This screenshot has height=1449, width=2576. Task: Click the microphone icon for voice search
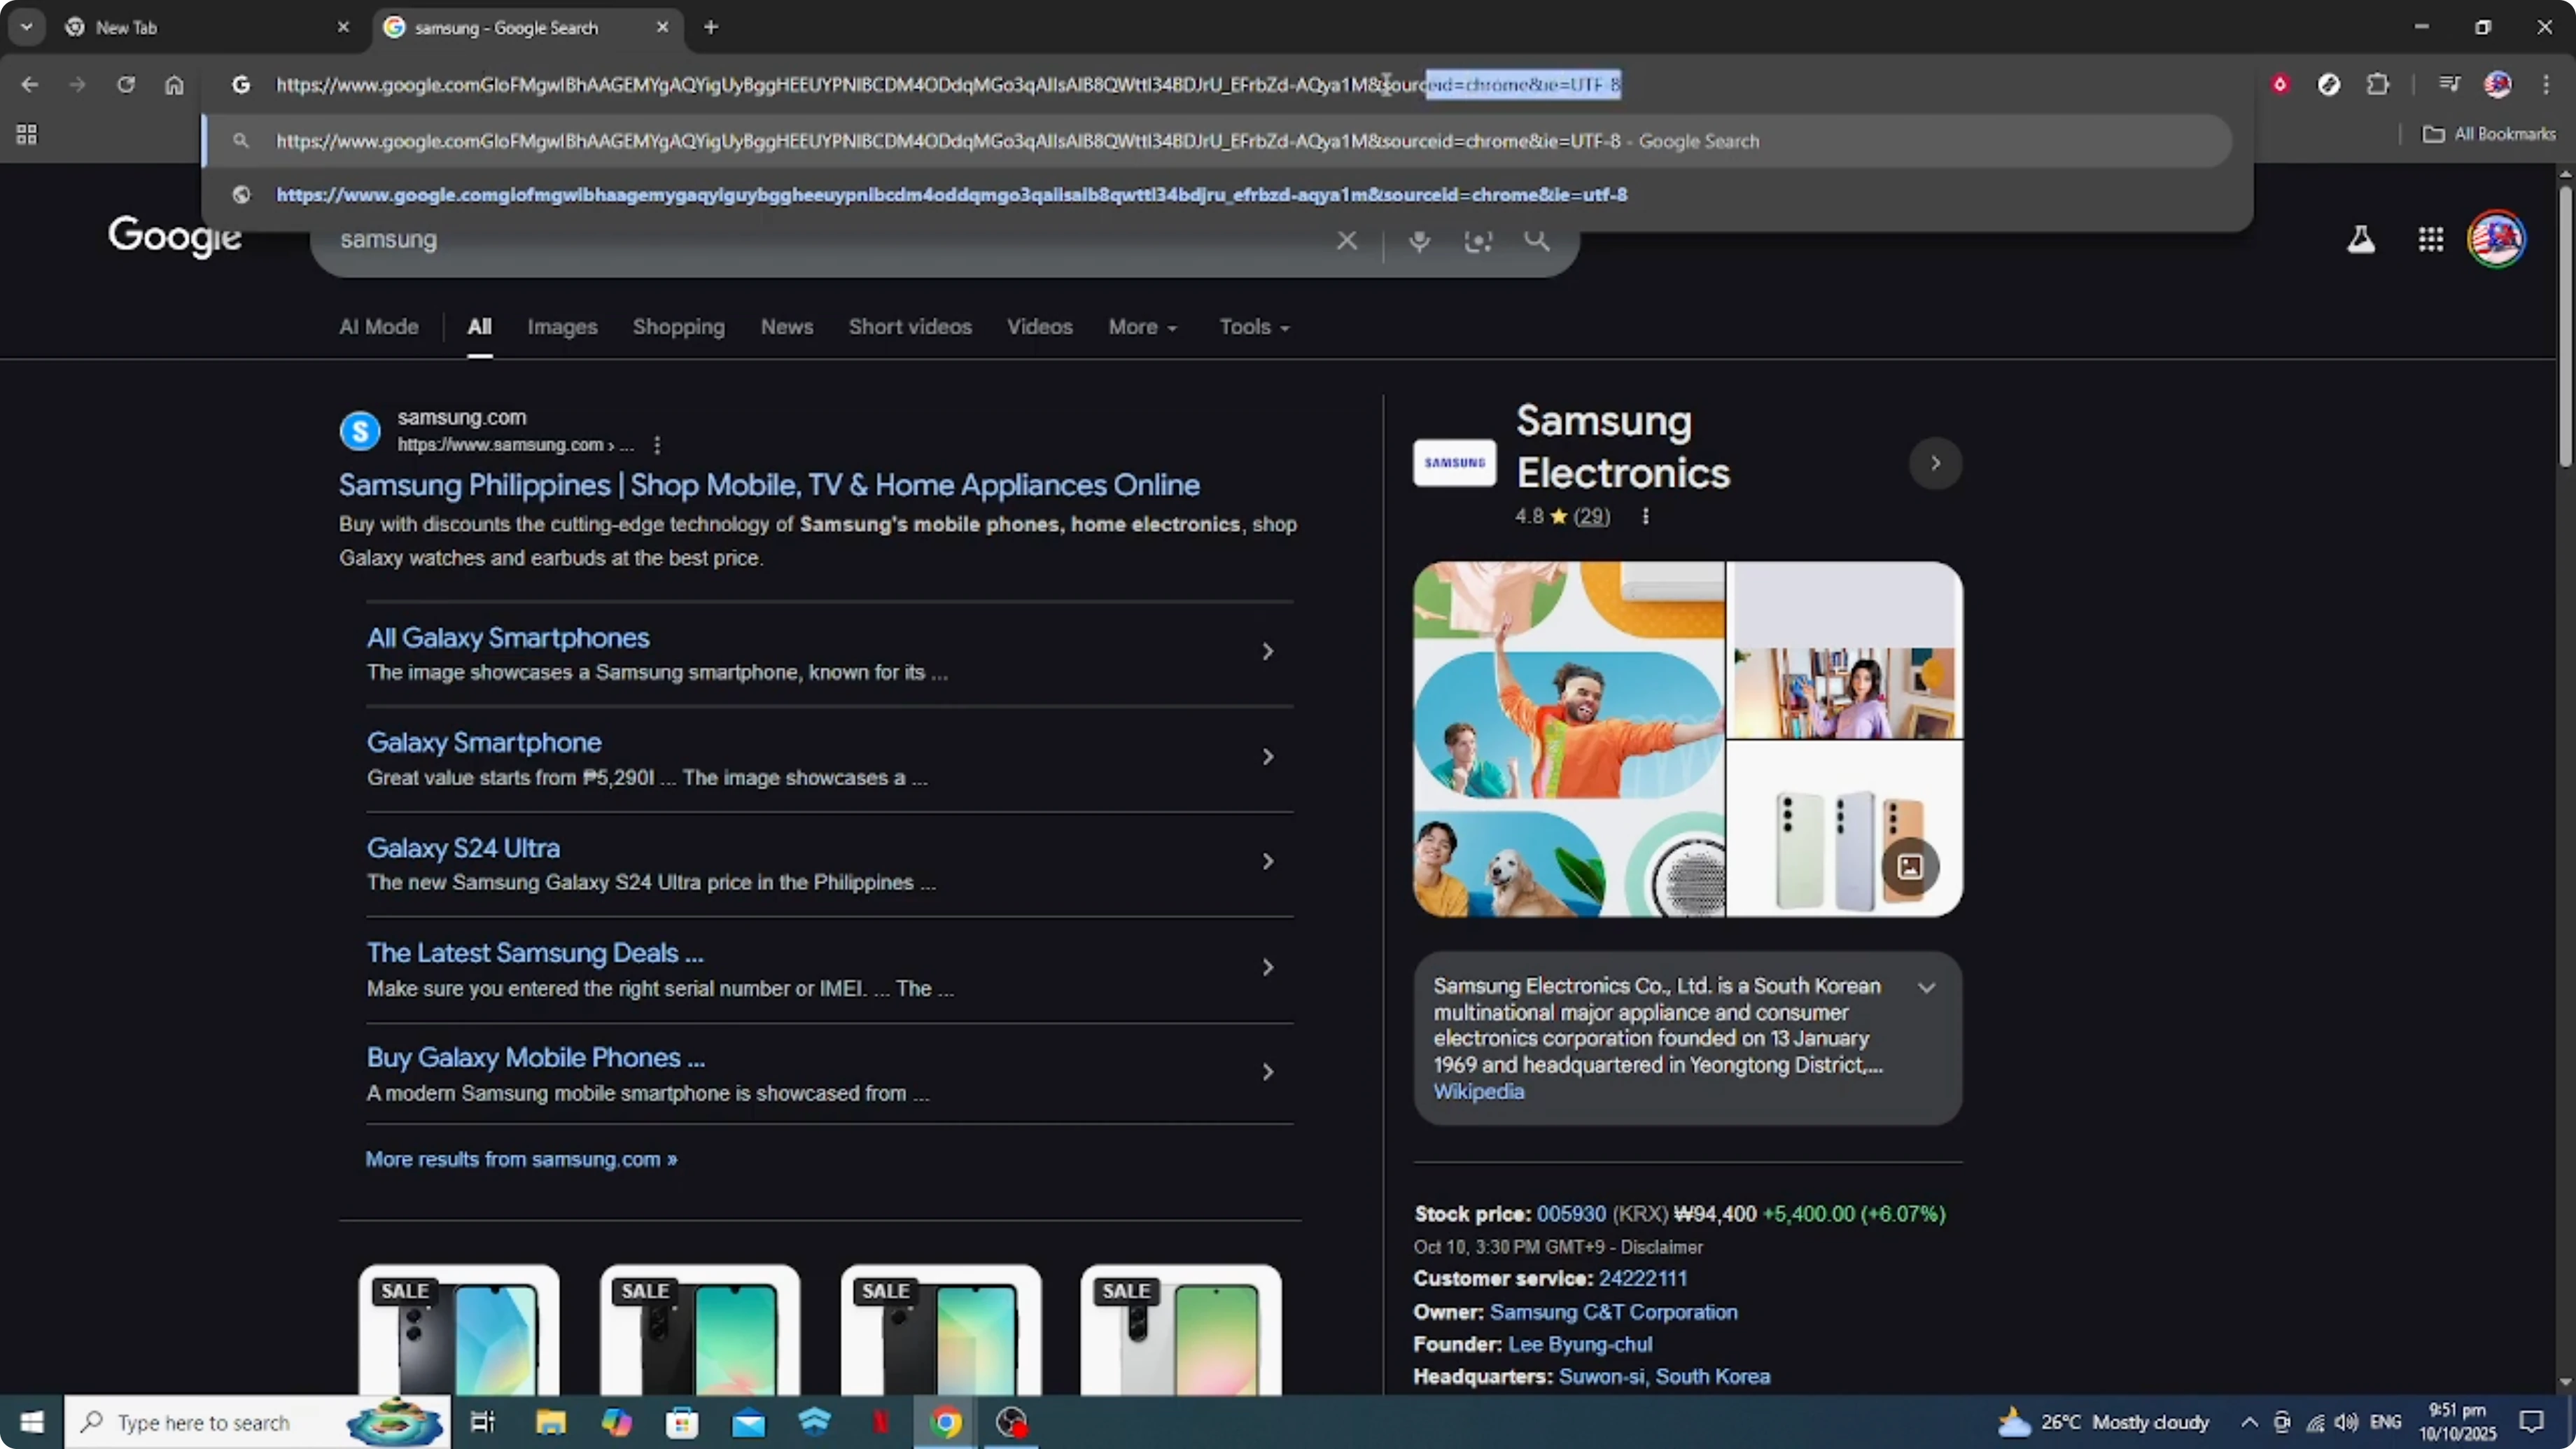click(x=1419, y=241)
